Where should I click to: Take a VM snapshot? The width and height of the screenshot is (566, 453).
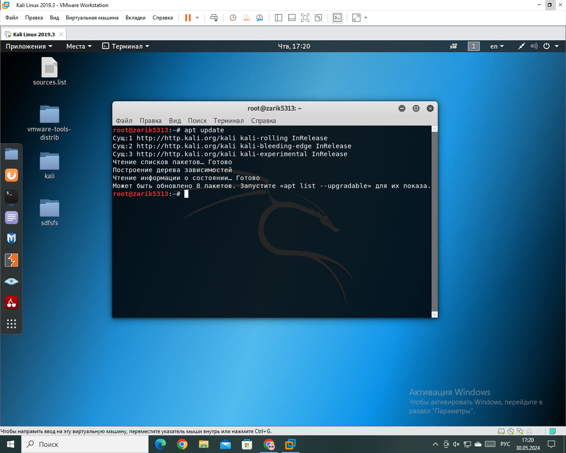point(233,18)
